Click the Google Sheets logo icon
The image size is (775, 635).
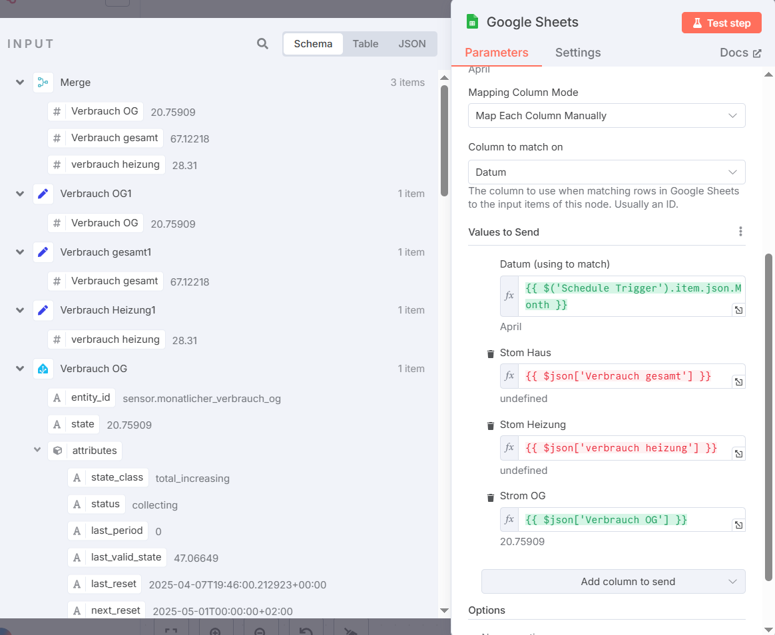click(x=473, y=22)
